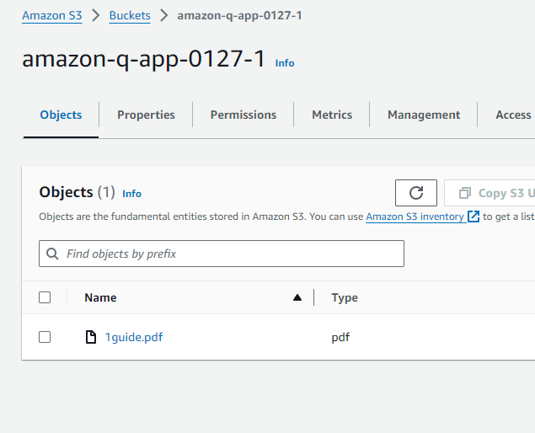Open the Management tab
535x433 pixels.
(424, 115)
